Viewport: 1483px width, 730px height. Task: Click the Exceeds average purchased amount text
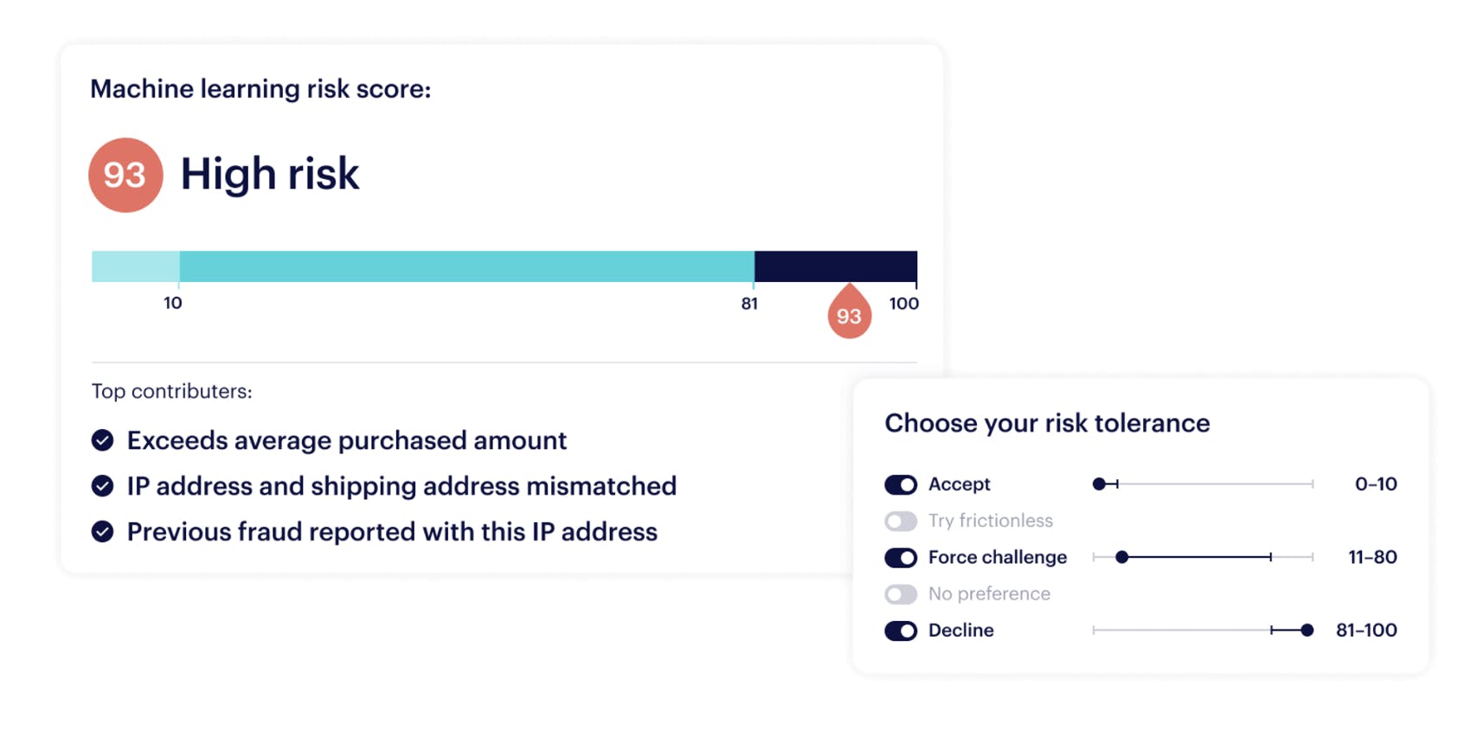(346, 440)
